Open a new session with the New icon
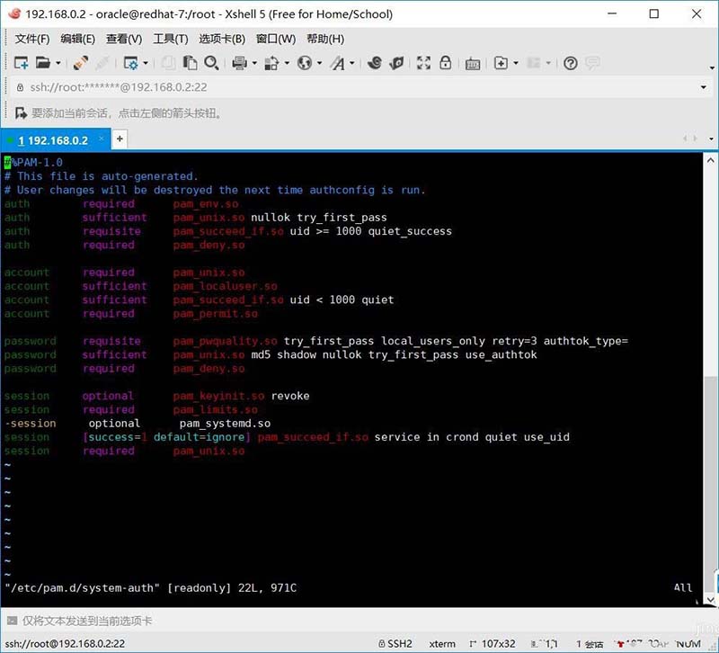Image resolution: width=719 pixels, height=653 pixels. pos(20,64)
